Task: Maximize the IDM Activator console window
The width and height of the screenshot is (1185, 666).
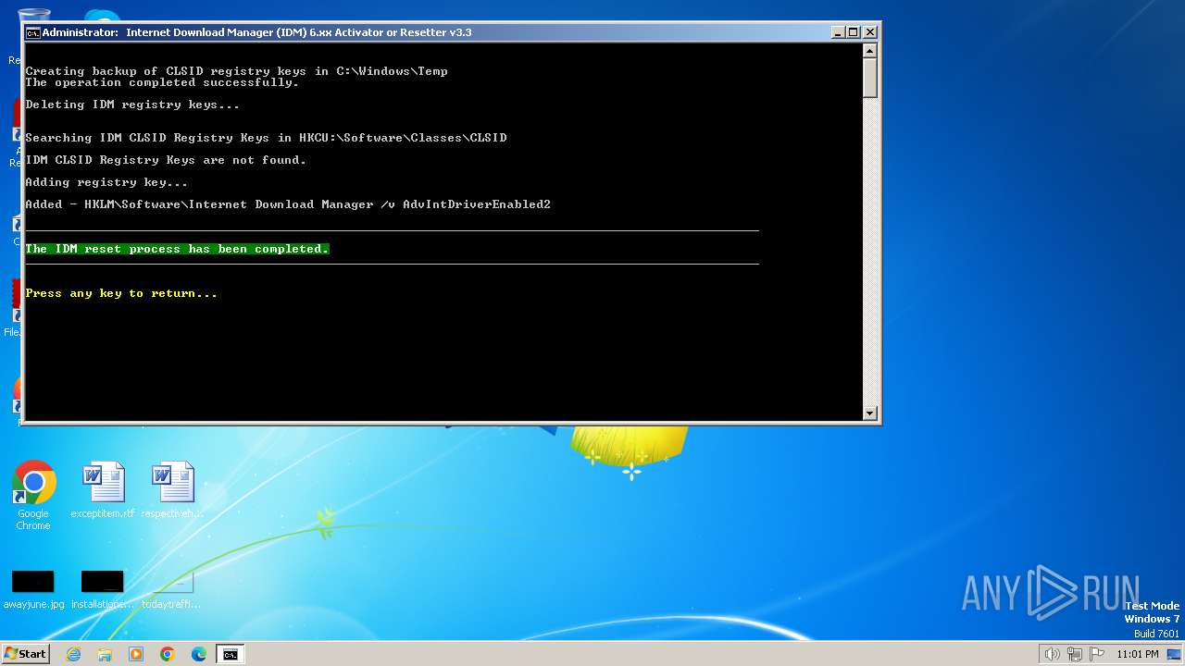Action: [854, 31]
